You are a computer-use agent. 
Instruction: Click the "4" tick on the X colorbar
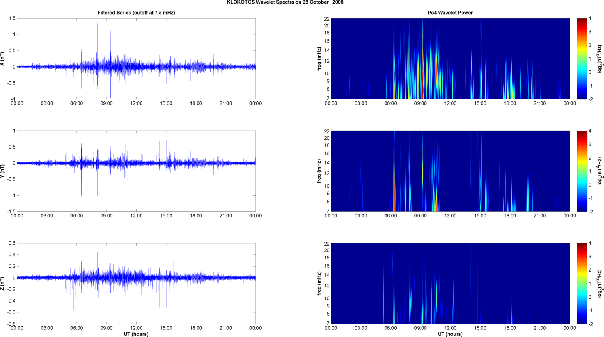click(x=590, y=19)
